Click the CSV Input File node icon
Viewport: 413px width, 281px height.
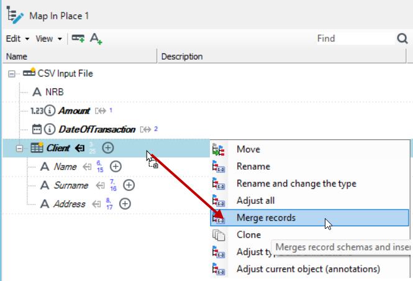click(29, 72)
